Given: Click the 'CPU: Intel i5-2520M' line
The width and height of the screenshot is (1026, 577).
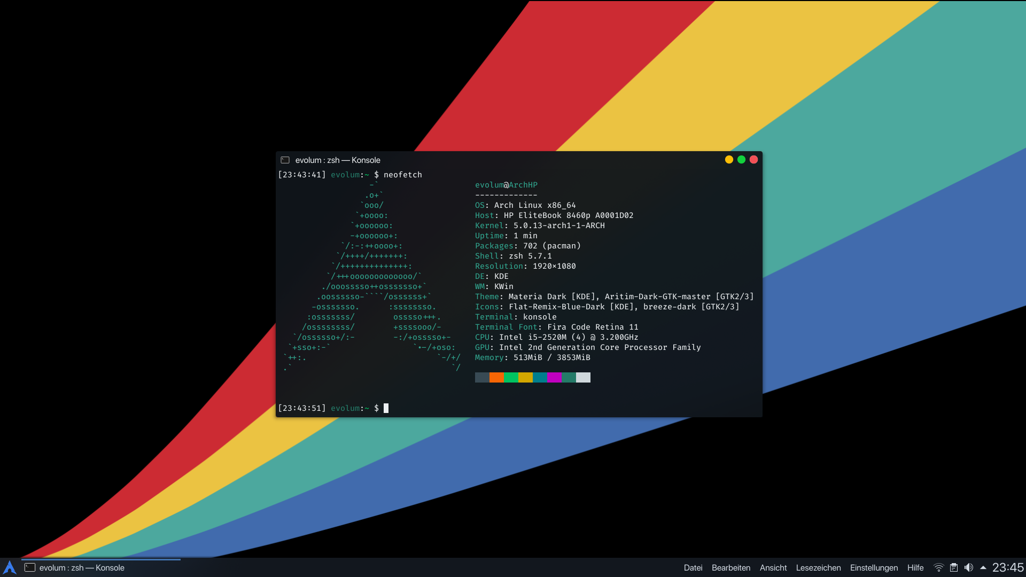Looking at the screenshot, I should [556, 337].
